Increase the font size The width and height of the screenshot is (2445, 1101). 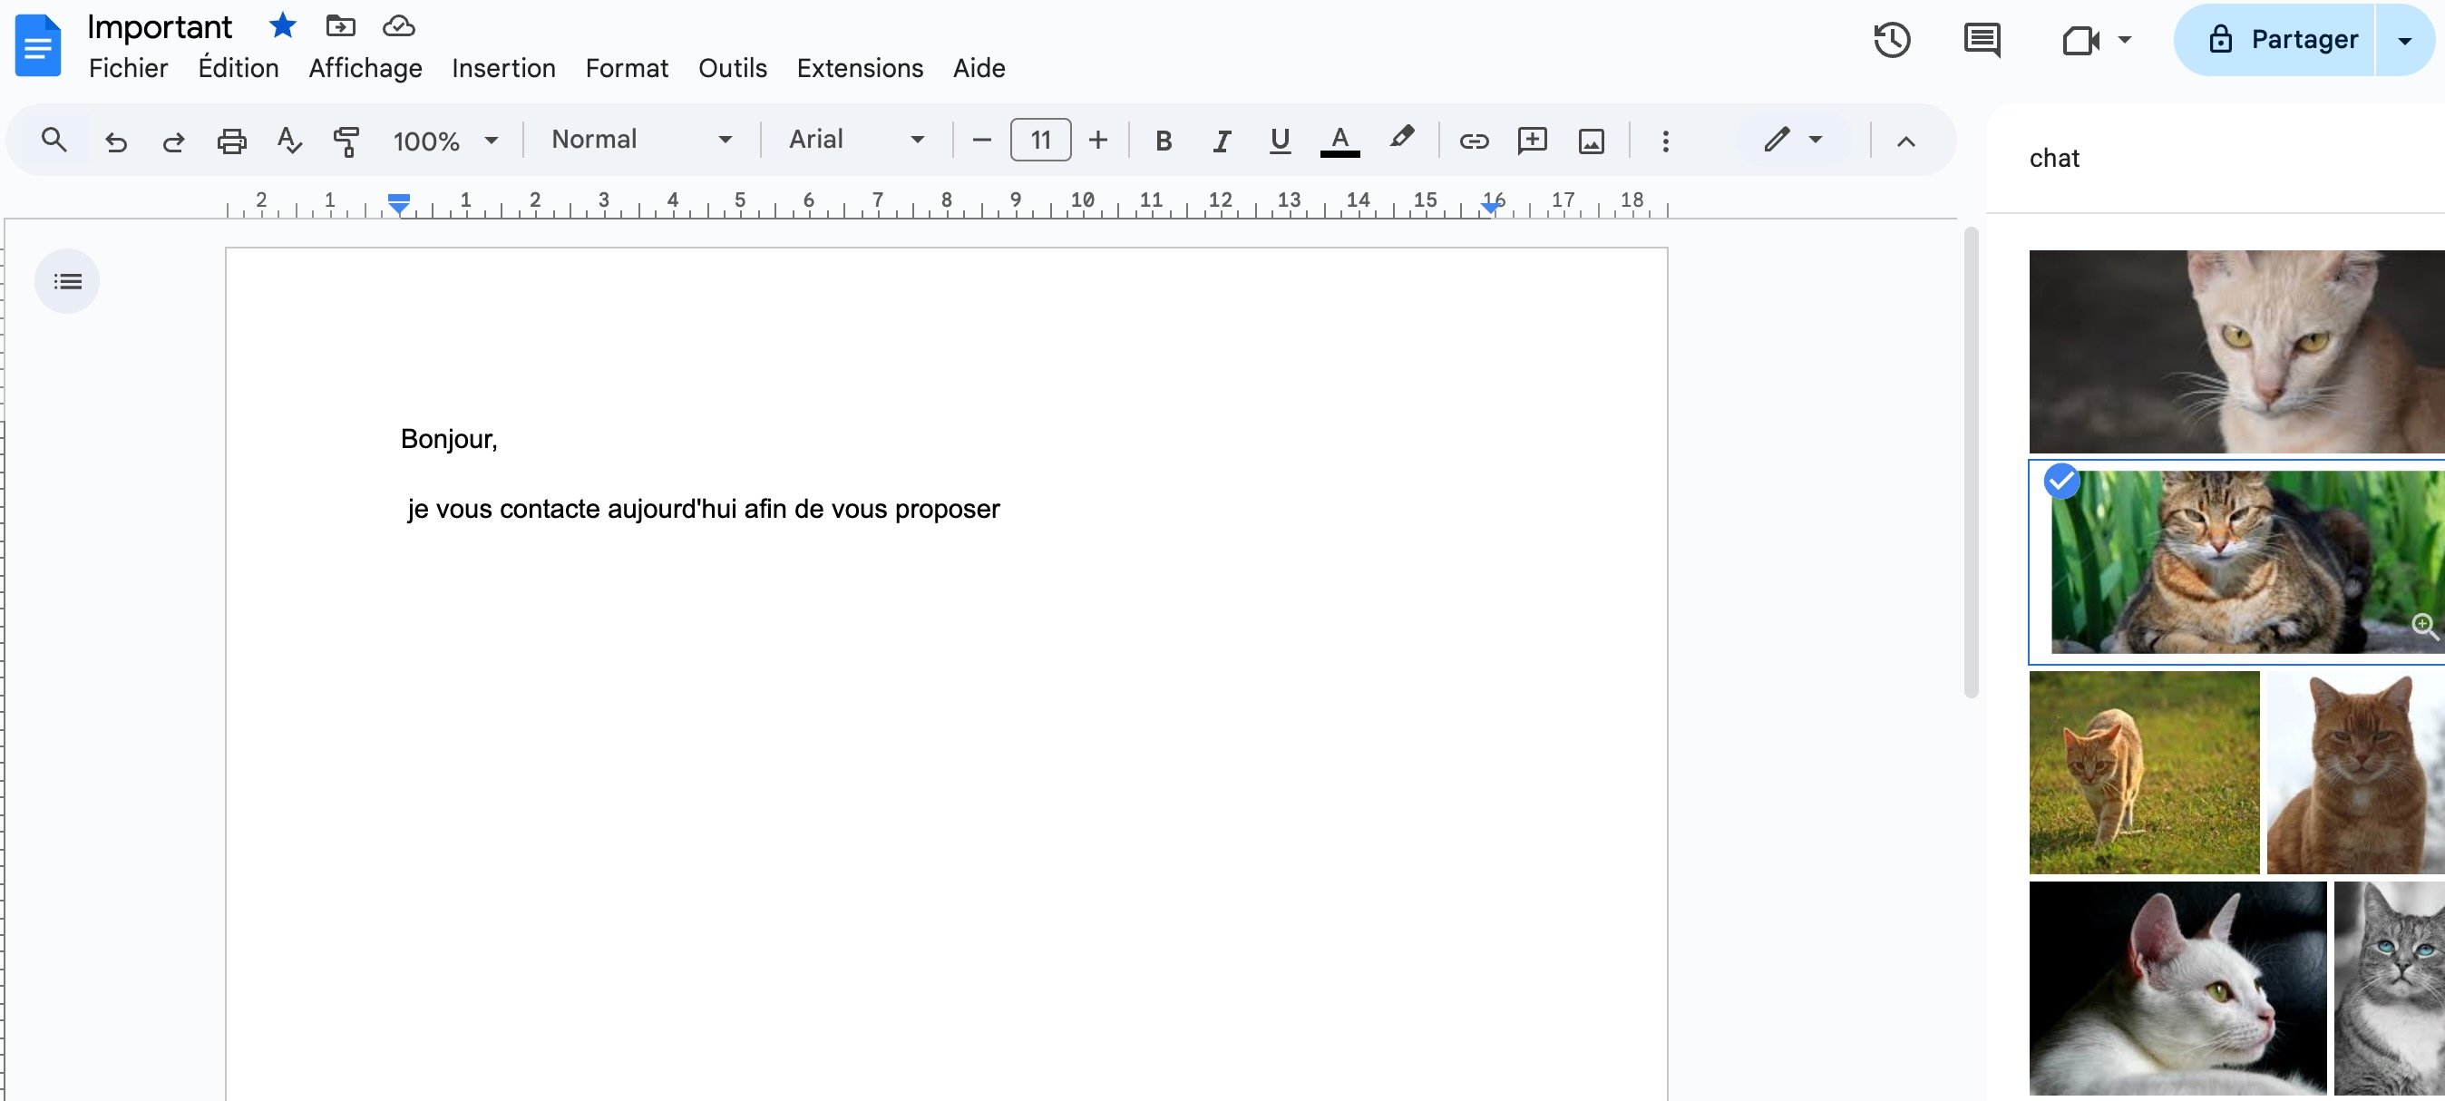click(1098, 140)
